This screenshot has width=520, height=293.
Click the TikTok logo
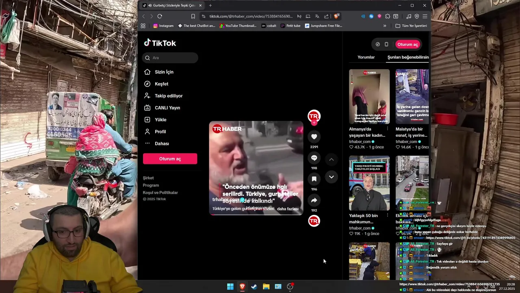[x=160, y=43]
